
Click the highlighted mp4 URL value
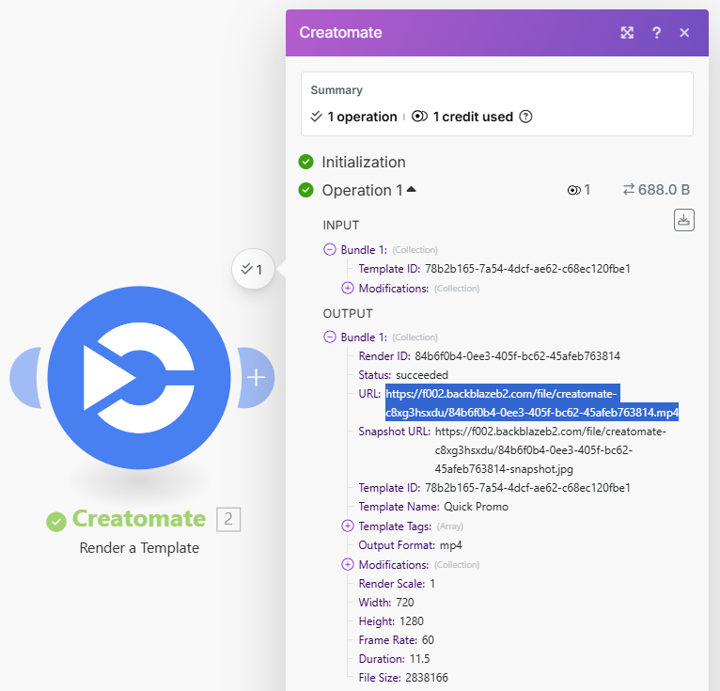pos(531,403)
